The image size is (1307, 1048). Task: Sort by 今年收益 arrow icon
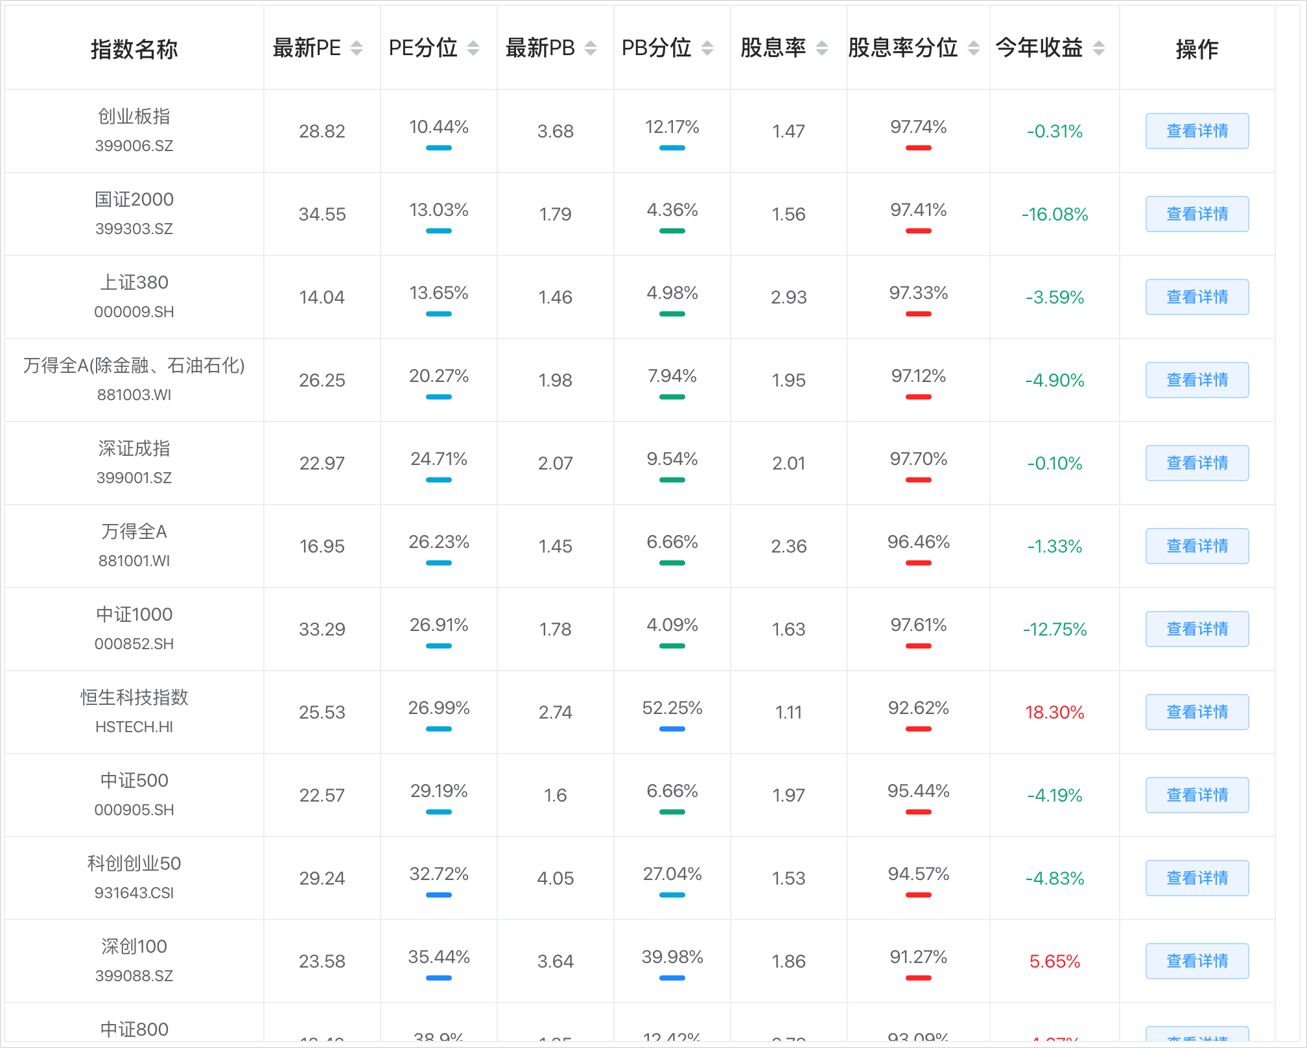click(x=1099, y=48)
